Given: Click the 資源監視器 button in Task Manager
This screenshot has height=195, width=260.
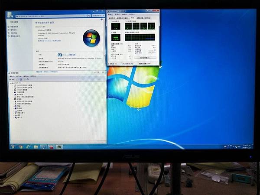Looking at the screenshot, I should coord(145,58).
